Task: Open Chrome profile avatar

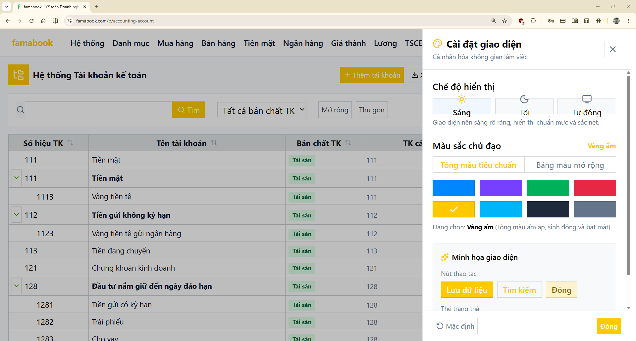Action: coord(616,21)
